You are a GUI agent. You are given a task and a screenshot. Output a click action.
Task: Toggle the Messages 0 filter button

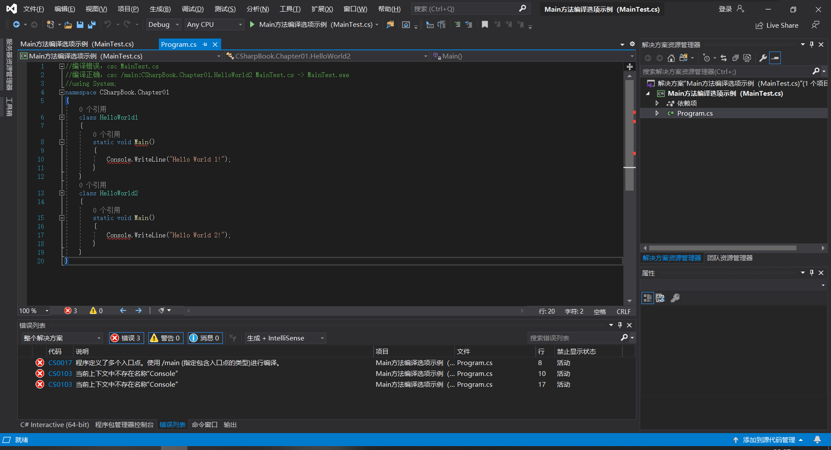(x=205, y=338)
